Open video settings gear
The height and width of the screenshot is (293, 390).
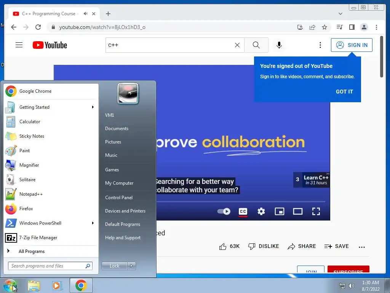tap(261, 211)
